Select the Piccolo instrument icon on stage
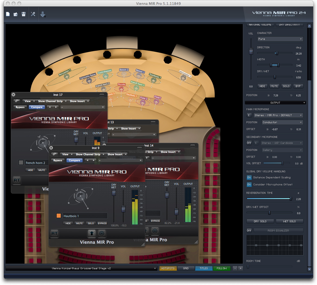 click(121, 88)
